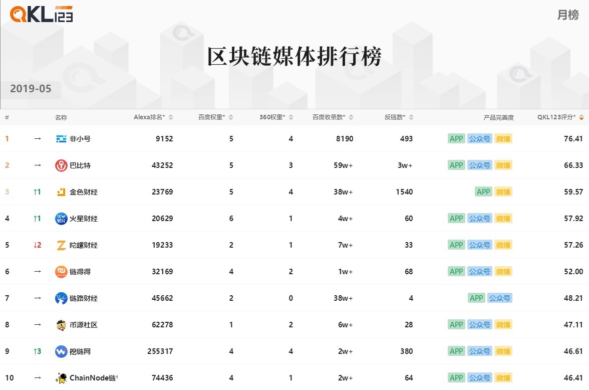Click the 币源社区 logo icon
The width and height of the screenshot is (589, 390).
click(61, 325)
